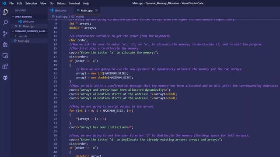This screenshot has height=157, width=280.
Task: Click the C++ file icon on Main.cpp tab
Action: click(x=78, y=10)
